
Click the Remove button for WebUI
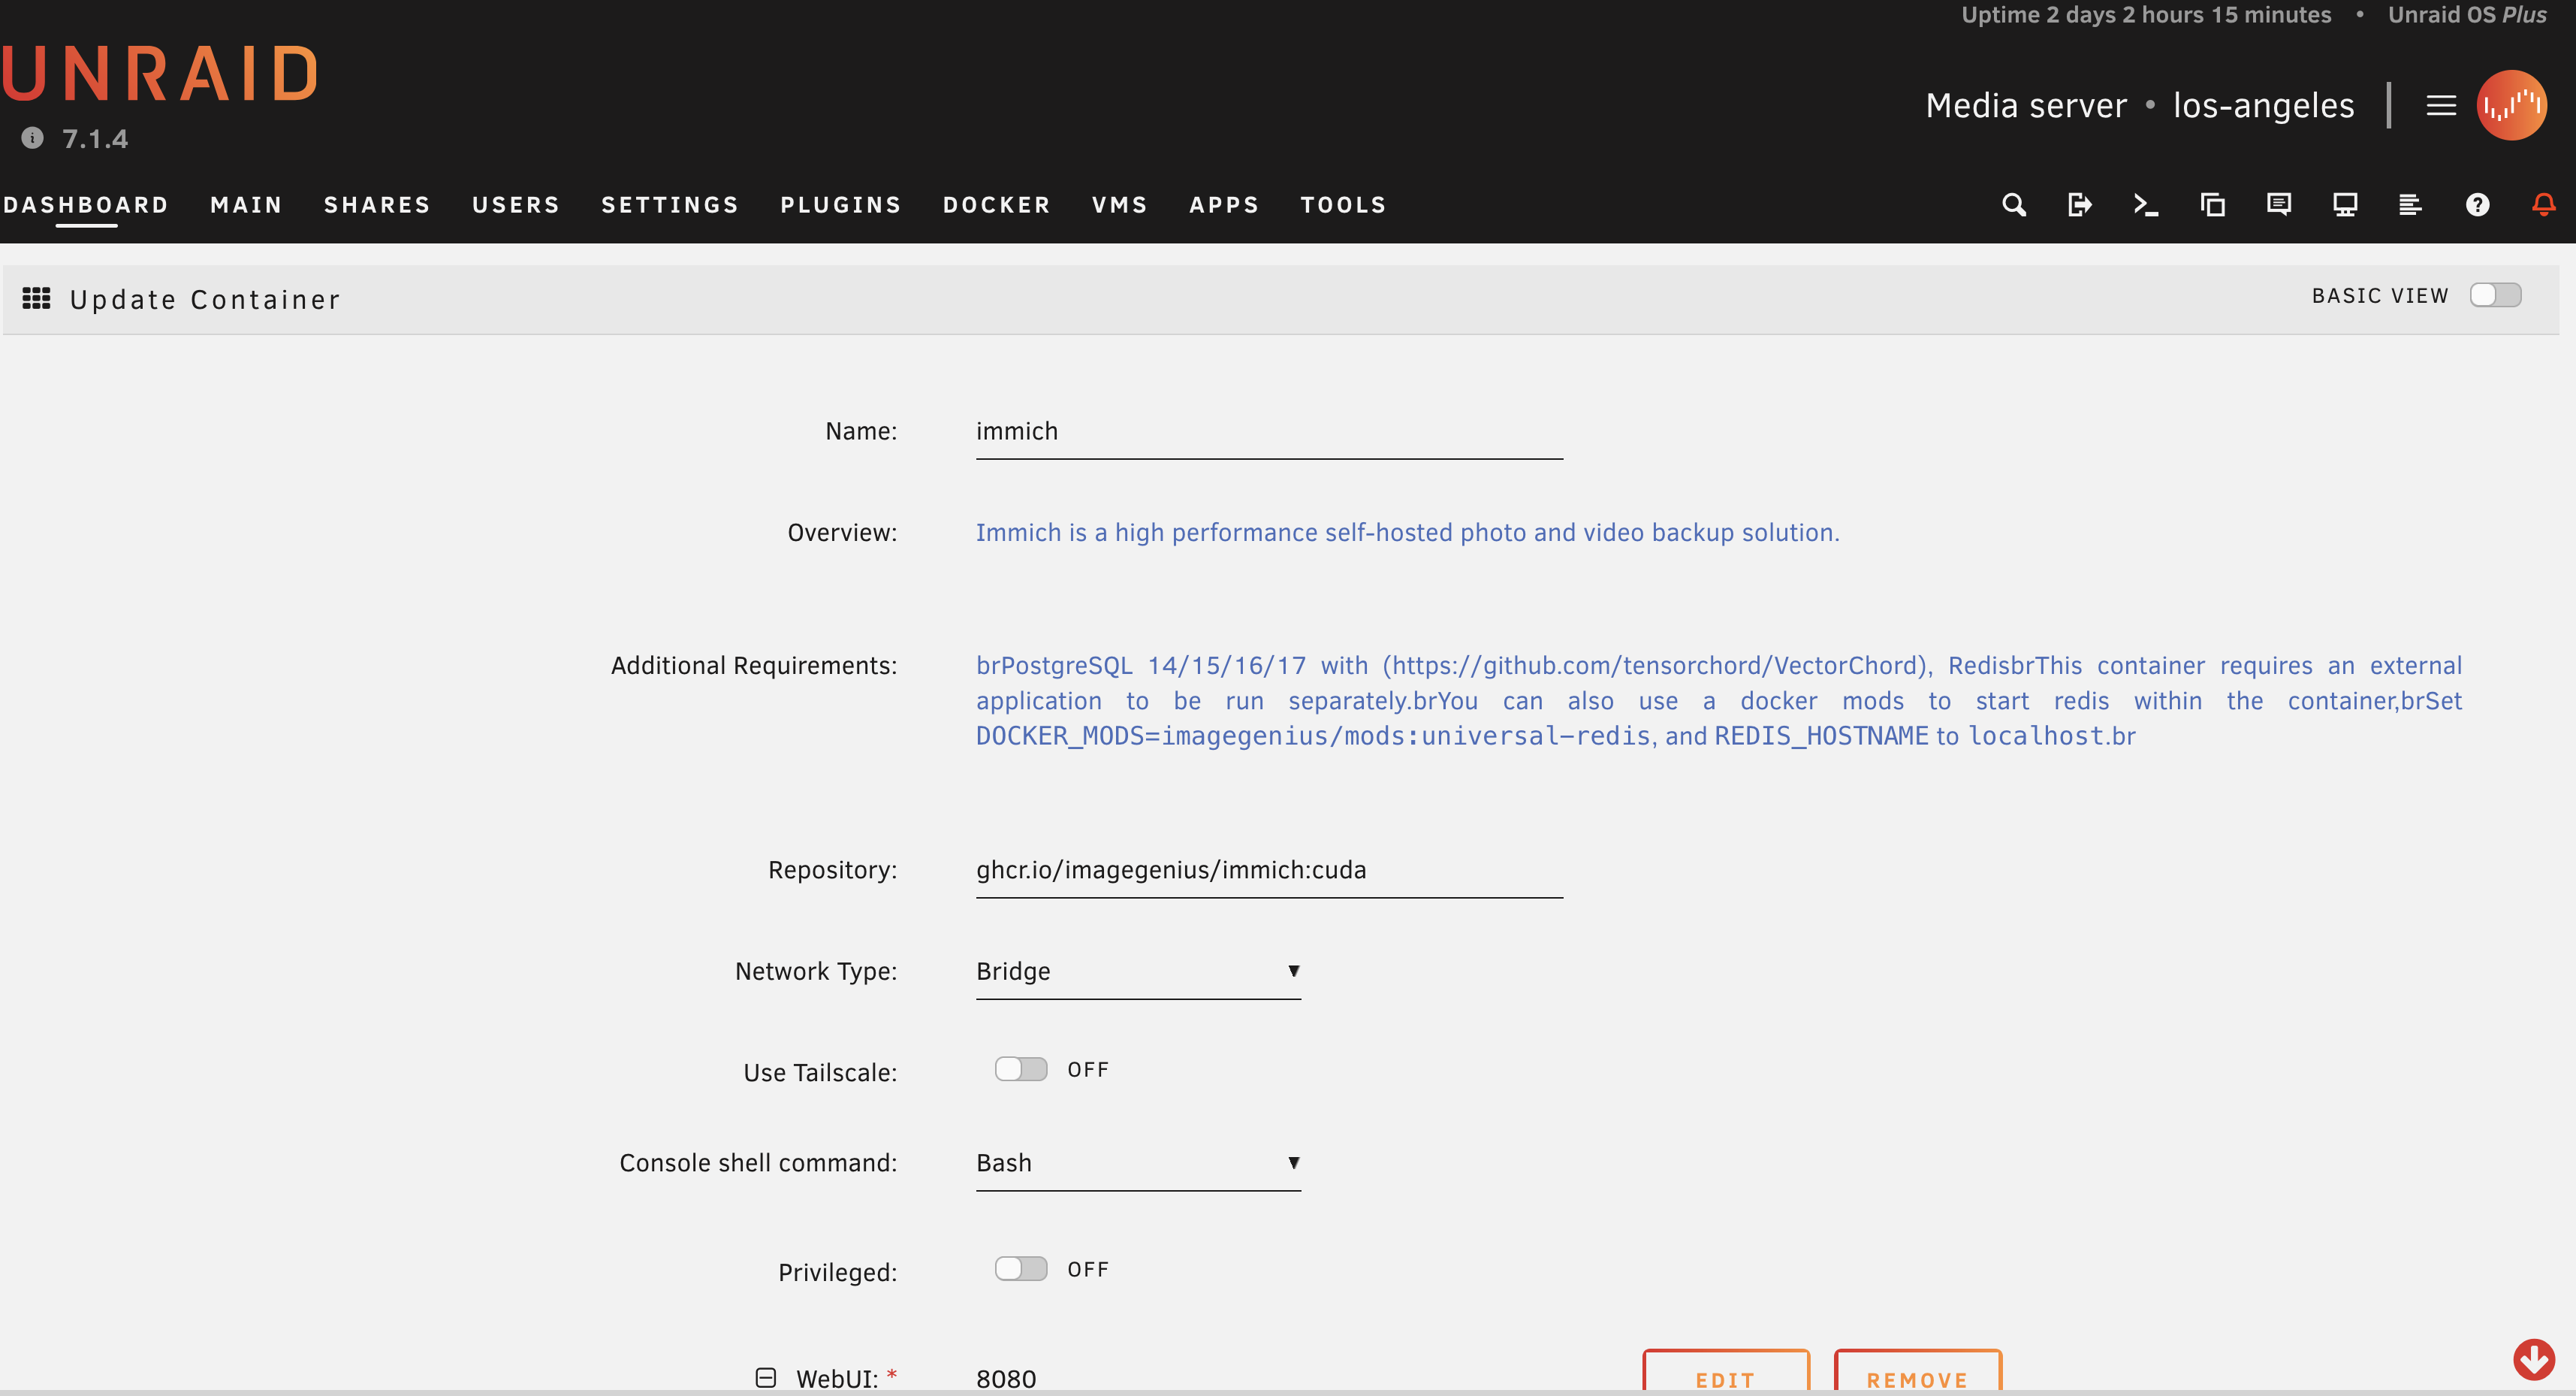pos(1917,1377)
